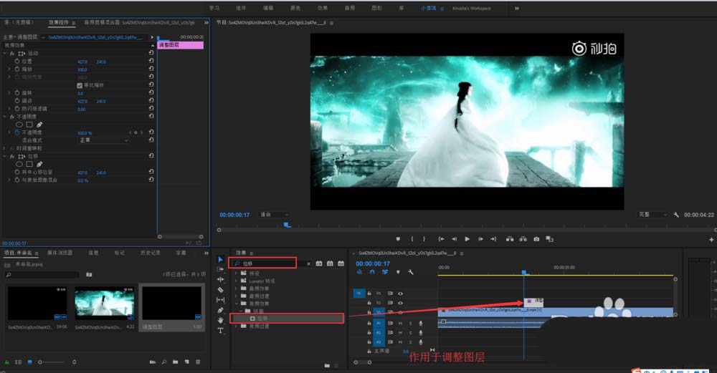
Task: Click the timeline wrench settings icon
Action: pyautogui.click(x=411, y=272)
